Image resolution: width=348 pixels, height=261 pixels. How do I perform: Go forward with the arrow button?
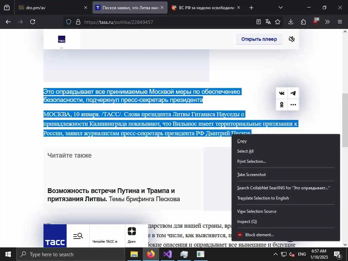(x=20, y=22)
